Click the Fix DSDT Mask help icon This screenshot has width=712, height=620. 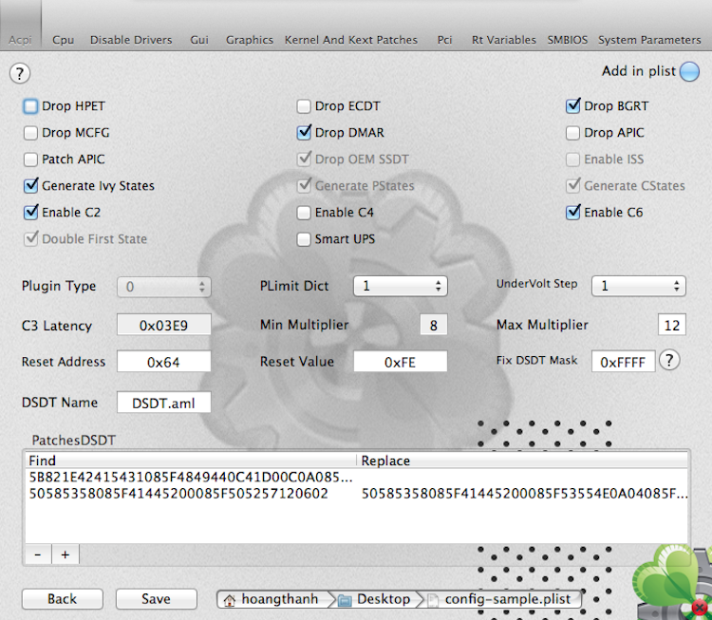click(669, 360)
